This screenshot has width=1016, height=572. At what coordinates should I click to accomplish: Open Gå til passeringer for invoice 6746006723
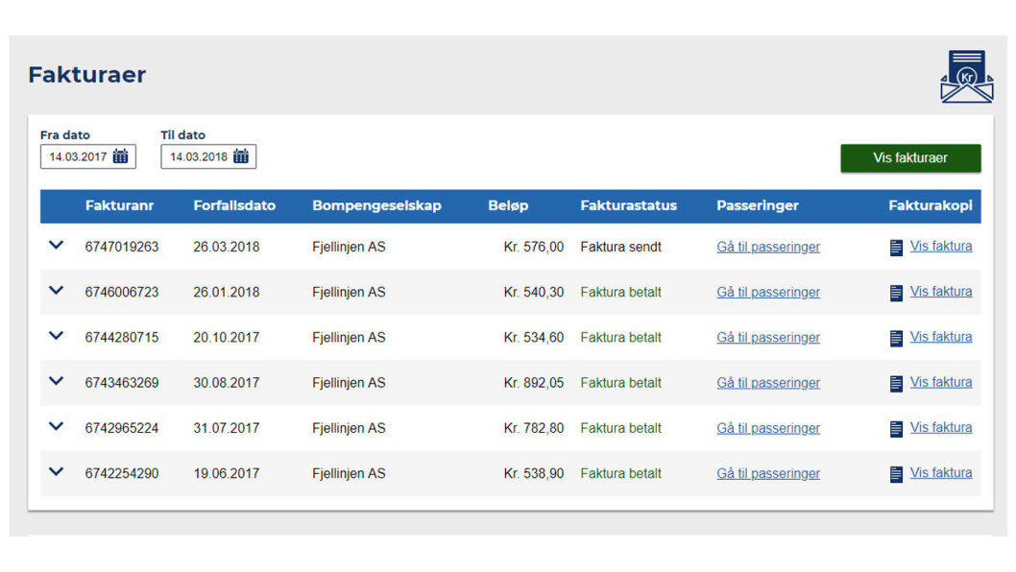(x=768, y=292)
